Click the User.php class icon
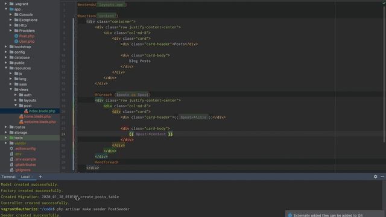Viewport: 386px width, 217px height. 16,42
